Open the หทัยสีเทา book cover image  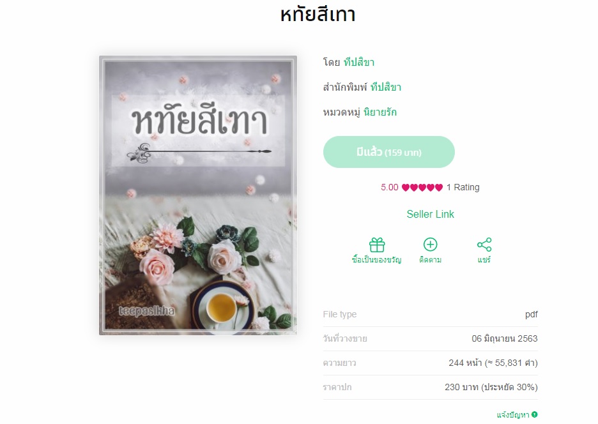[x=198, y=195]
